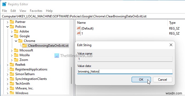
Task: Select the Windows key label
Action: coord(22,93)
